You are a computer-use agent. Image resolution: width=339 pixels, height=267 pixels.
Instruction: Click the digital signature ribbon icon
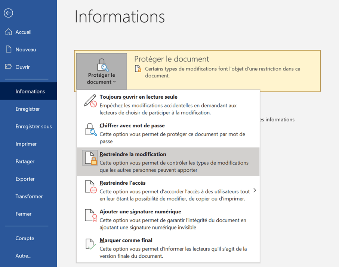91,216
